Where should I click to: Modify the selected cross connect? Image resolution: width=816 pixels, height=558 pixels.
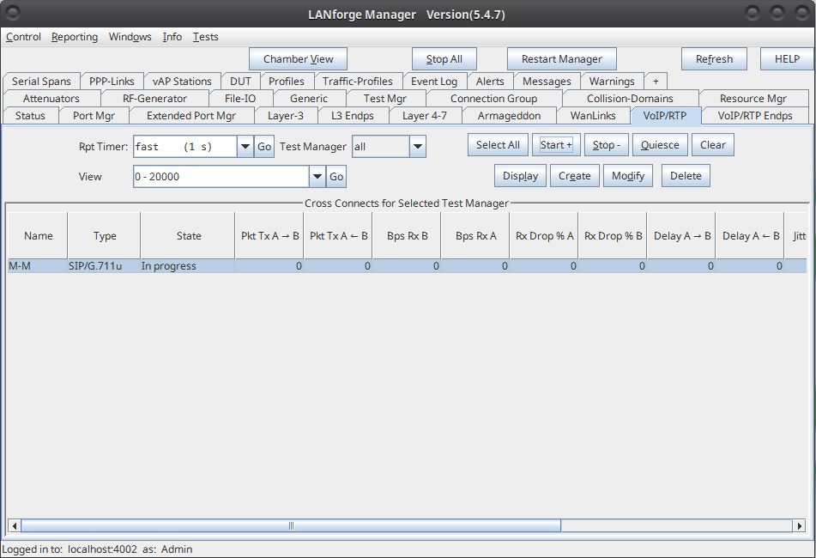628,175
